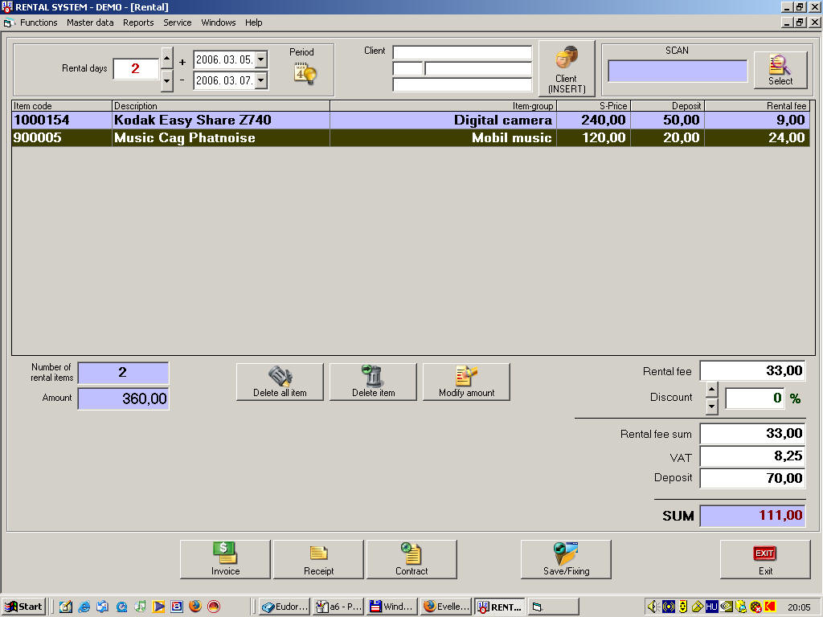Open the Help menu
The image size is (823, 617).
coord(253,22)
